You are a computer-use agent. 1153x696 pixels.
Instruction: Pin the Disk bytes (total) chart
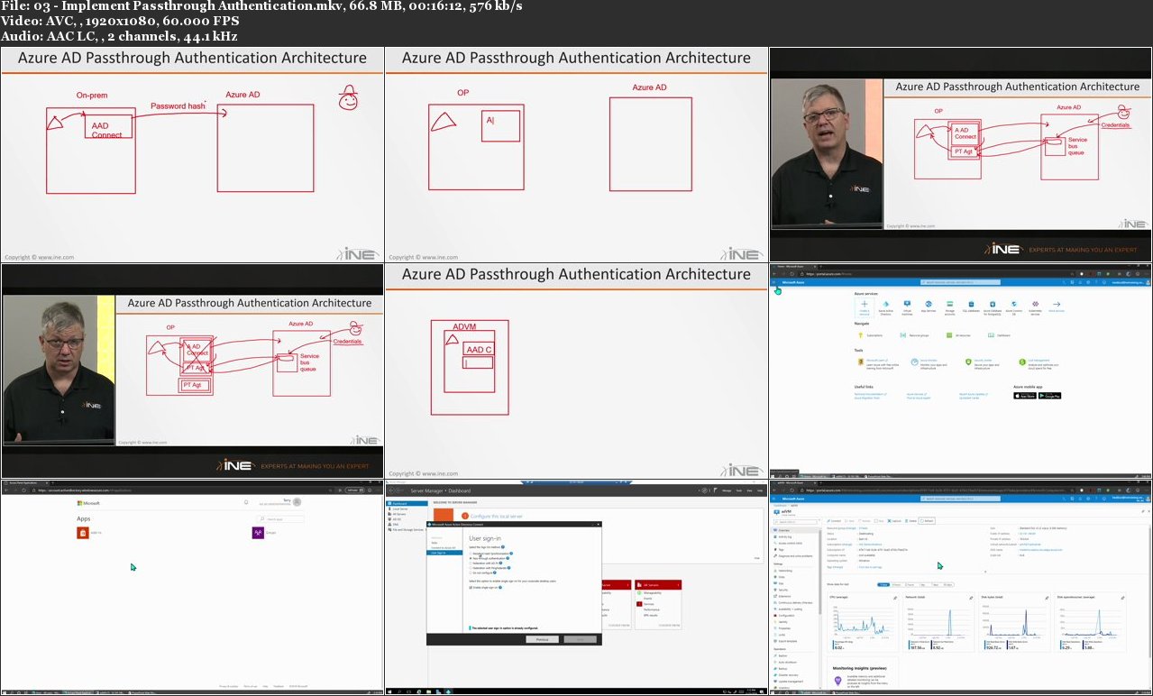point(1047,598)
